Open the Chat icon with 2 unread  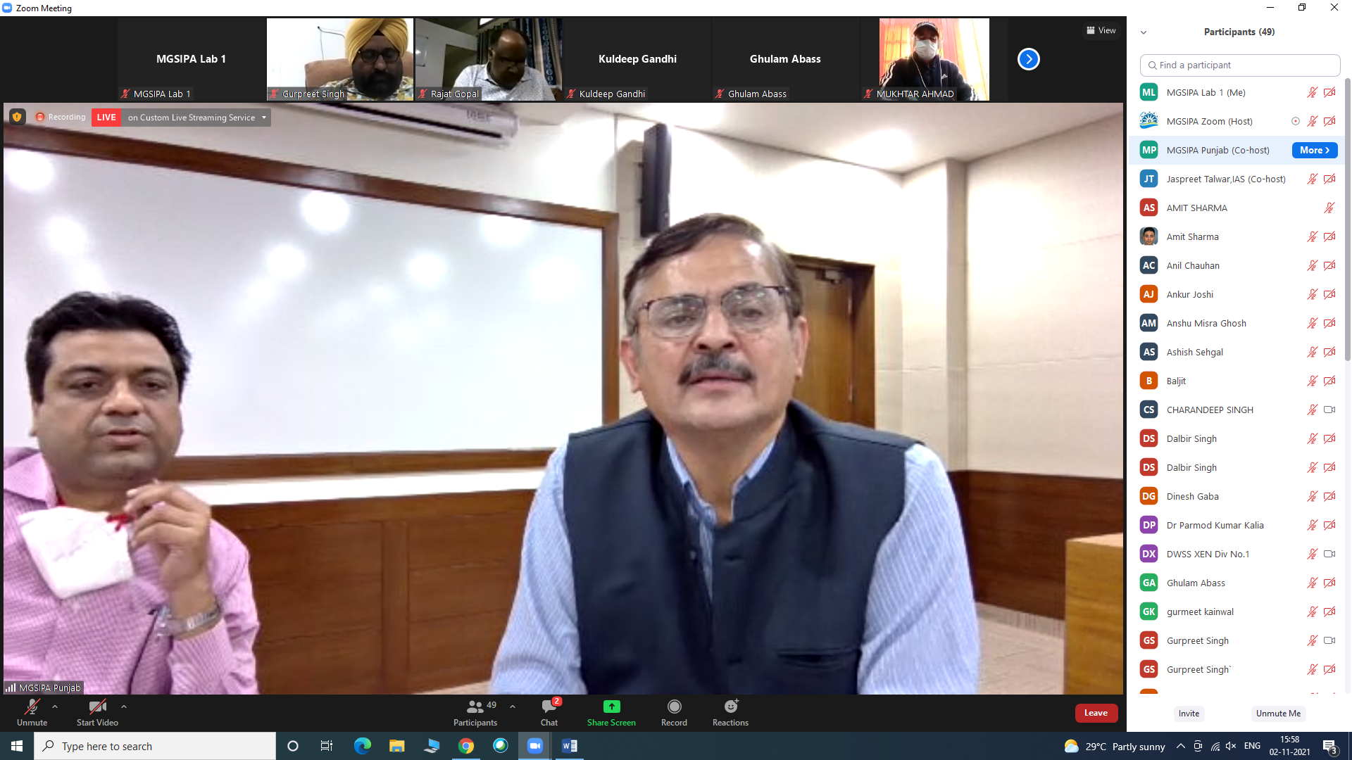click(x=549, y=707)
